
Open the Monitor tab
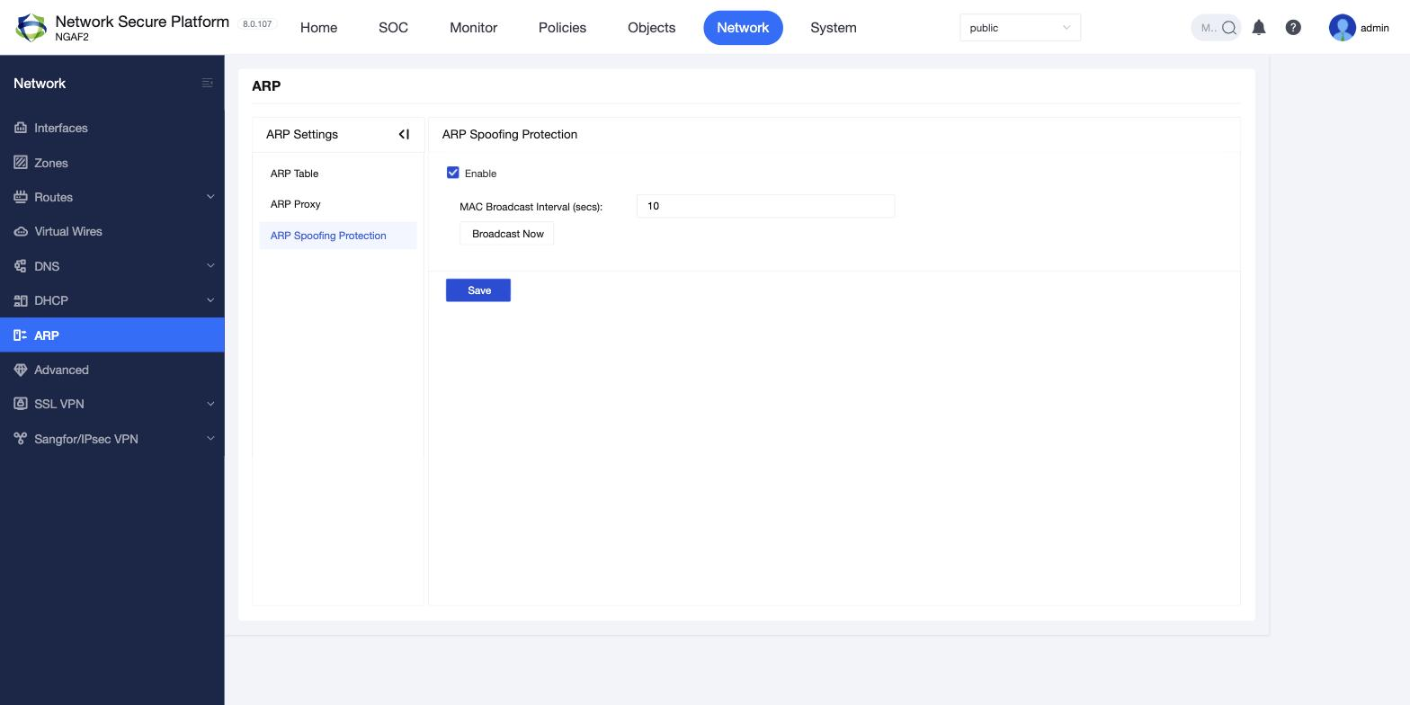point(474,28)
